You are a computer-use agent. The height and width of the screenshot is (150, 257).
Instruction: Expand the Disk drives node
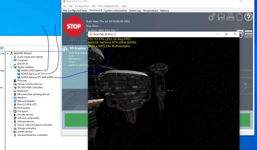(x=11, y=64)
